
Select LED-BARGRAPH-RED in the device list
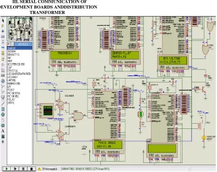pos(19,74)
